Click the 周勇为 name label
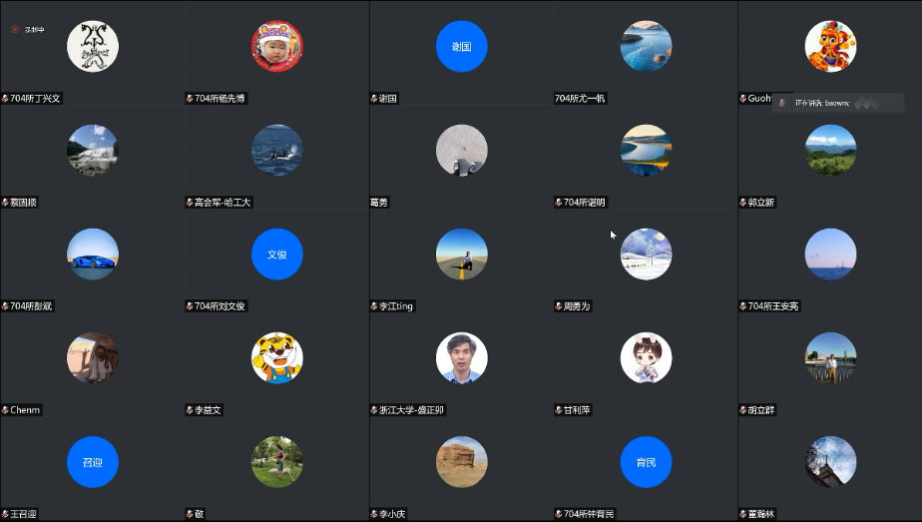Image resolution: width=922 pixels, height=522 pixels. (577, 306)
